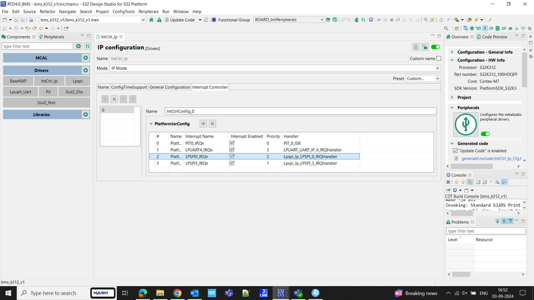Add a new PlatformIsrConfig row
This screenshot has width=534, height=300.
coord(203,124)
